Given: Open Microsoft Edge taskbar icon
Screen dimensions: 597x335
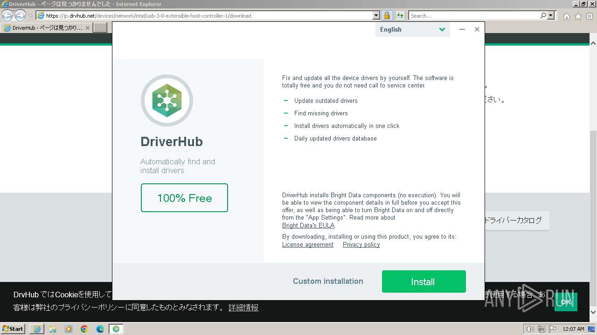Looking at the screenshot, I should 100,329.
